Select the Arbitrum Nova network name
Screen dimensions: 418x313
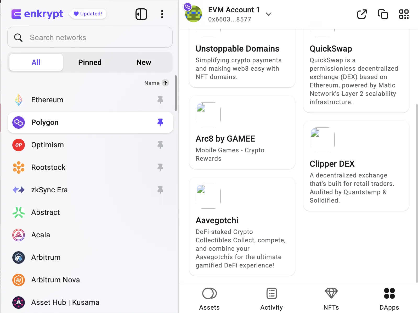tap(55, 280)
